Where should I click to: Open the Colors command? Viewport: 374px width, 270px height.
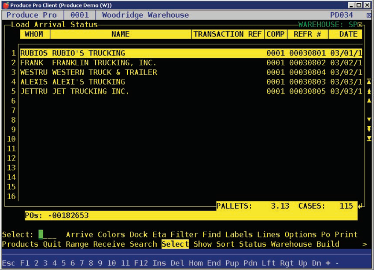tap(111, 235)
